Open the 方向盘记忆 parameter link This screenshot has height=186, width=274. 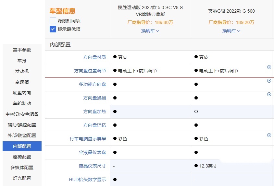tap(94, 125)
